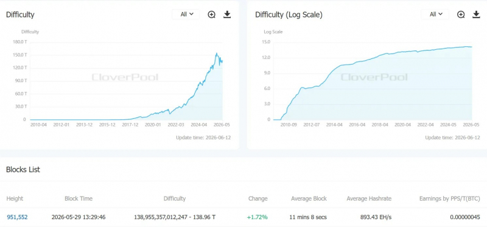Zoom into the Difficulty Log Scale chart
This screenshot has height=227, width=487.
click(x=461, y=14)
